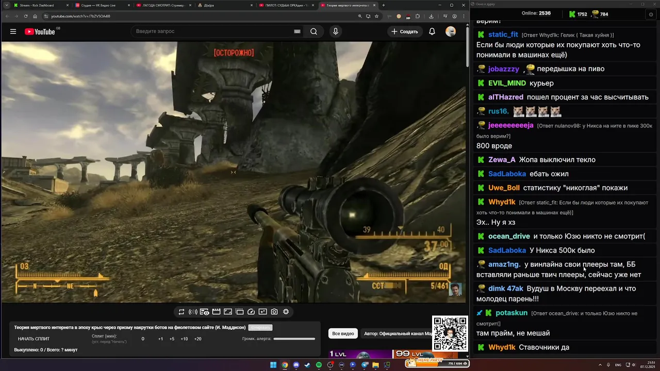
Task: Click the audio waves icon in the player toolbar
Action: point(193,312)
